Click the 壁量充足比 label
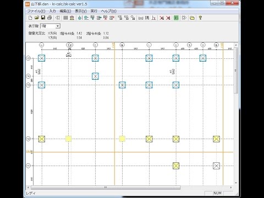 [x=37, y=34]
